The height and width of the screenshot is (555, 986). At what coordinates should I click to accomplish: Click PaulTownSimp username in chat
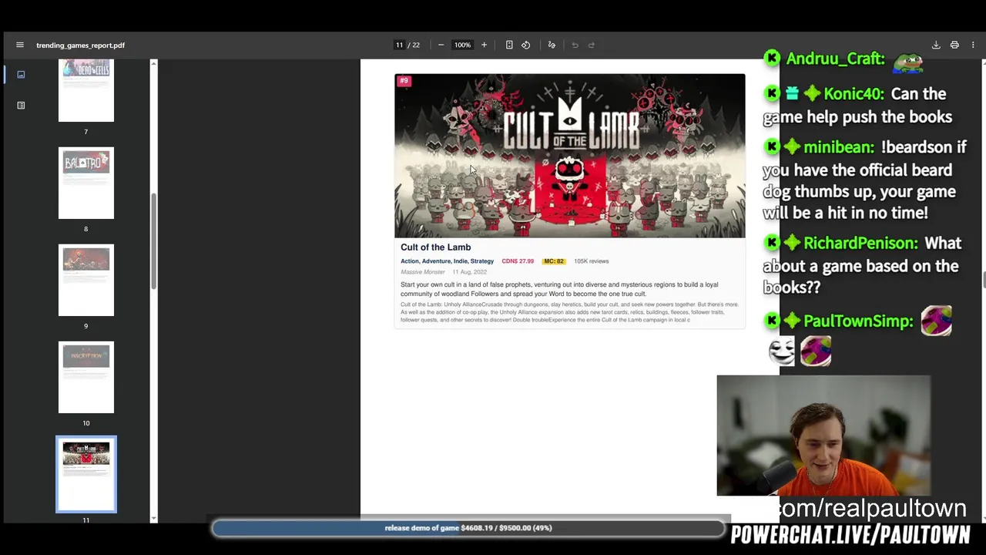tap(858, 321)
